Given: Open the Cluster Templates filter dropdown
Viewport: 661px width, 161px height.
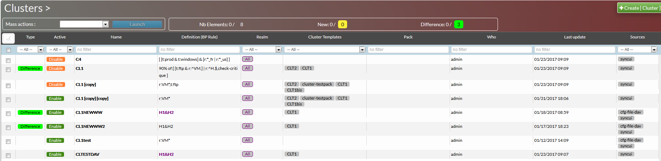Looking at the screenshot, I should tap(325, 50).
